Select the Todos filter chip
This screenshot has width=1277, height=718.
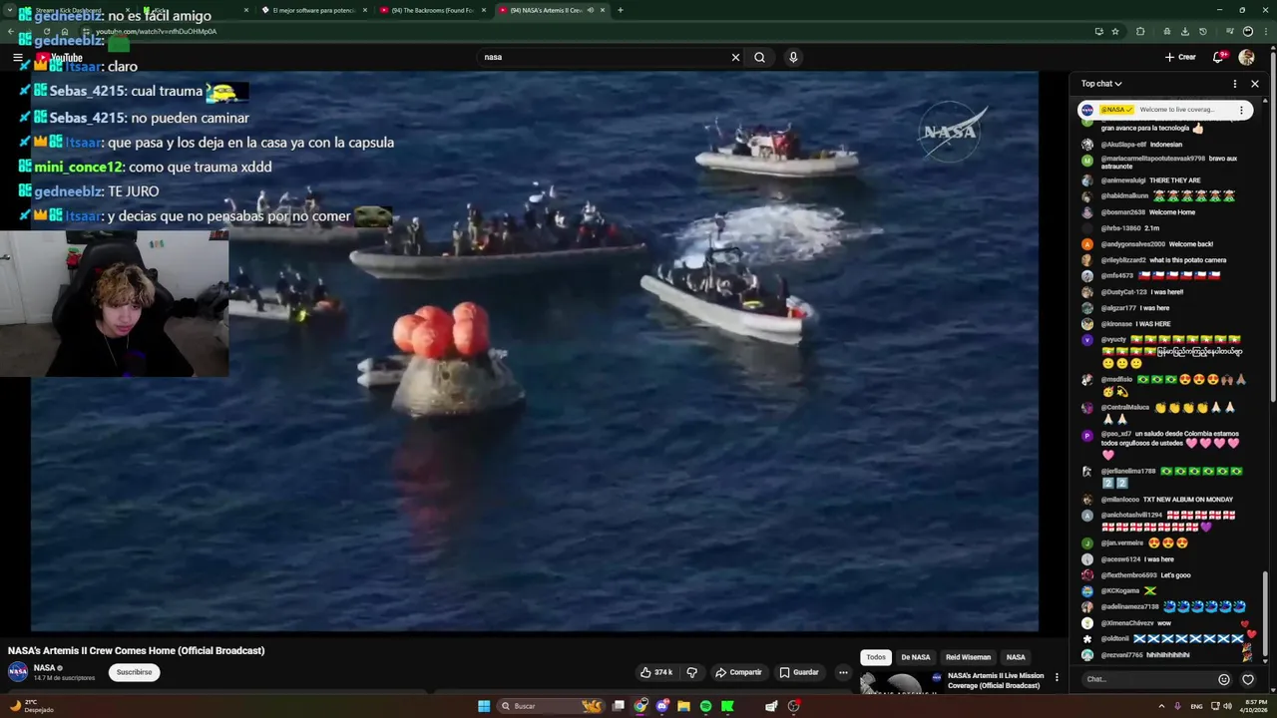[x=876, y=657]
